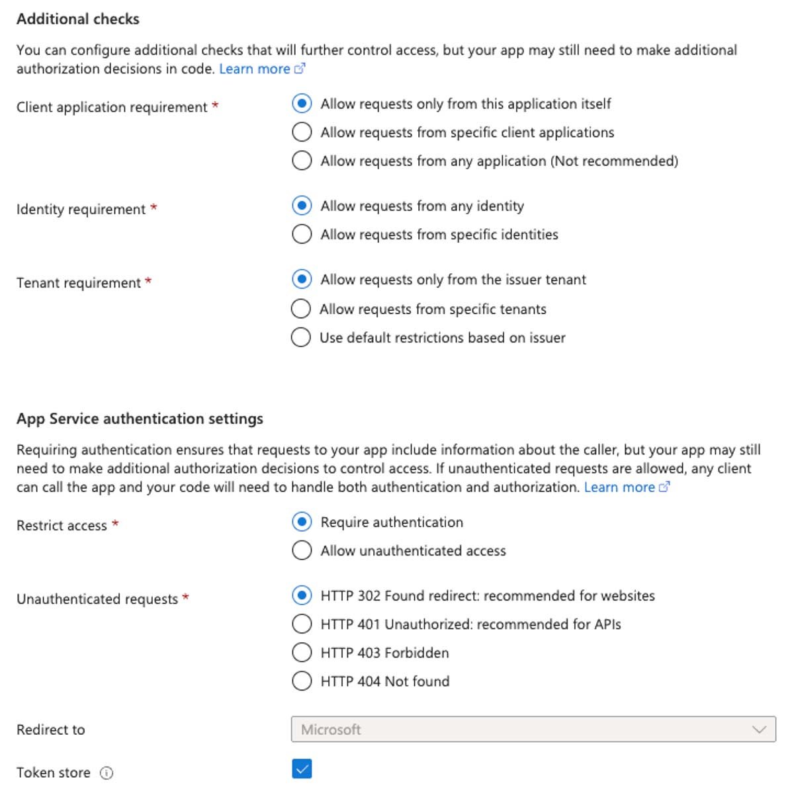Pick HTTP 404 Not found option

(x=302, y=681)
